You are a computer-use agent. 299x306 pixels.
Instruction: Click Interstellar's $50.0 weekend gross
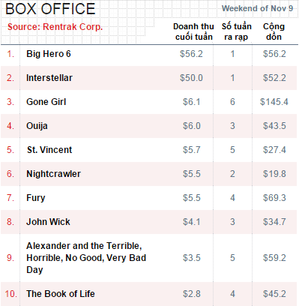pos(191,78)
